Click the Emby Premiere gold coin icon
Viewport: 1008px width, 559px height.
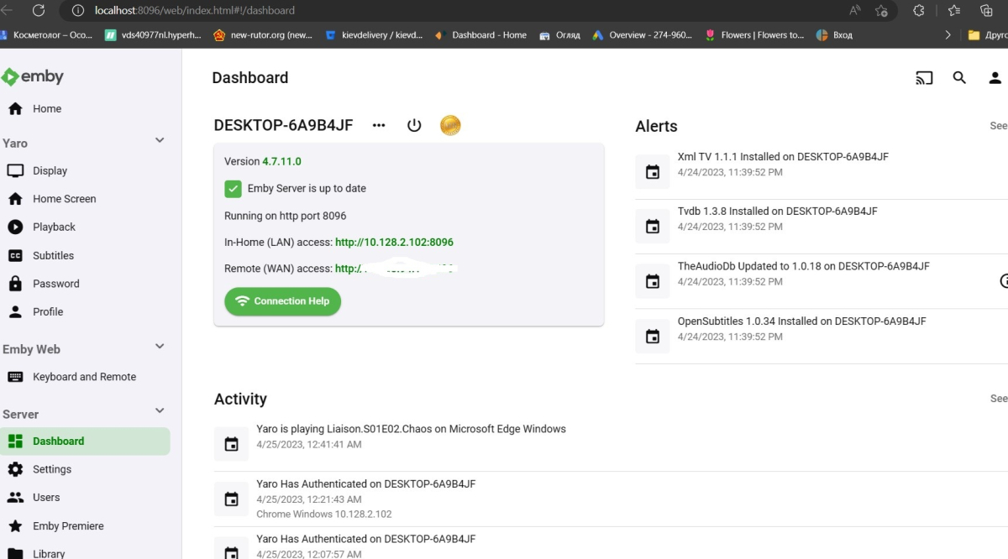click(450, 124)
